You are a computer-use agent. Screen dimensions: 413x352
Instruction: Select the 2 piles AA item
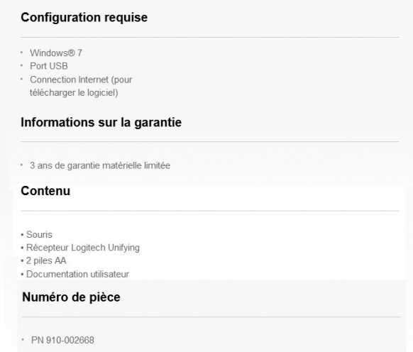pos(46,260)
